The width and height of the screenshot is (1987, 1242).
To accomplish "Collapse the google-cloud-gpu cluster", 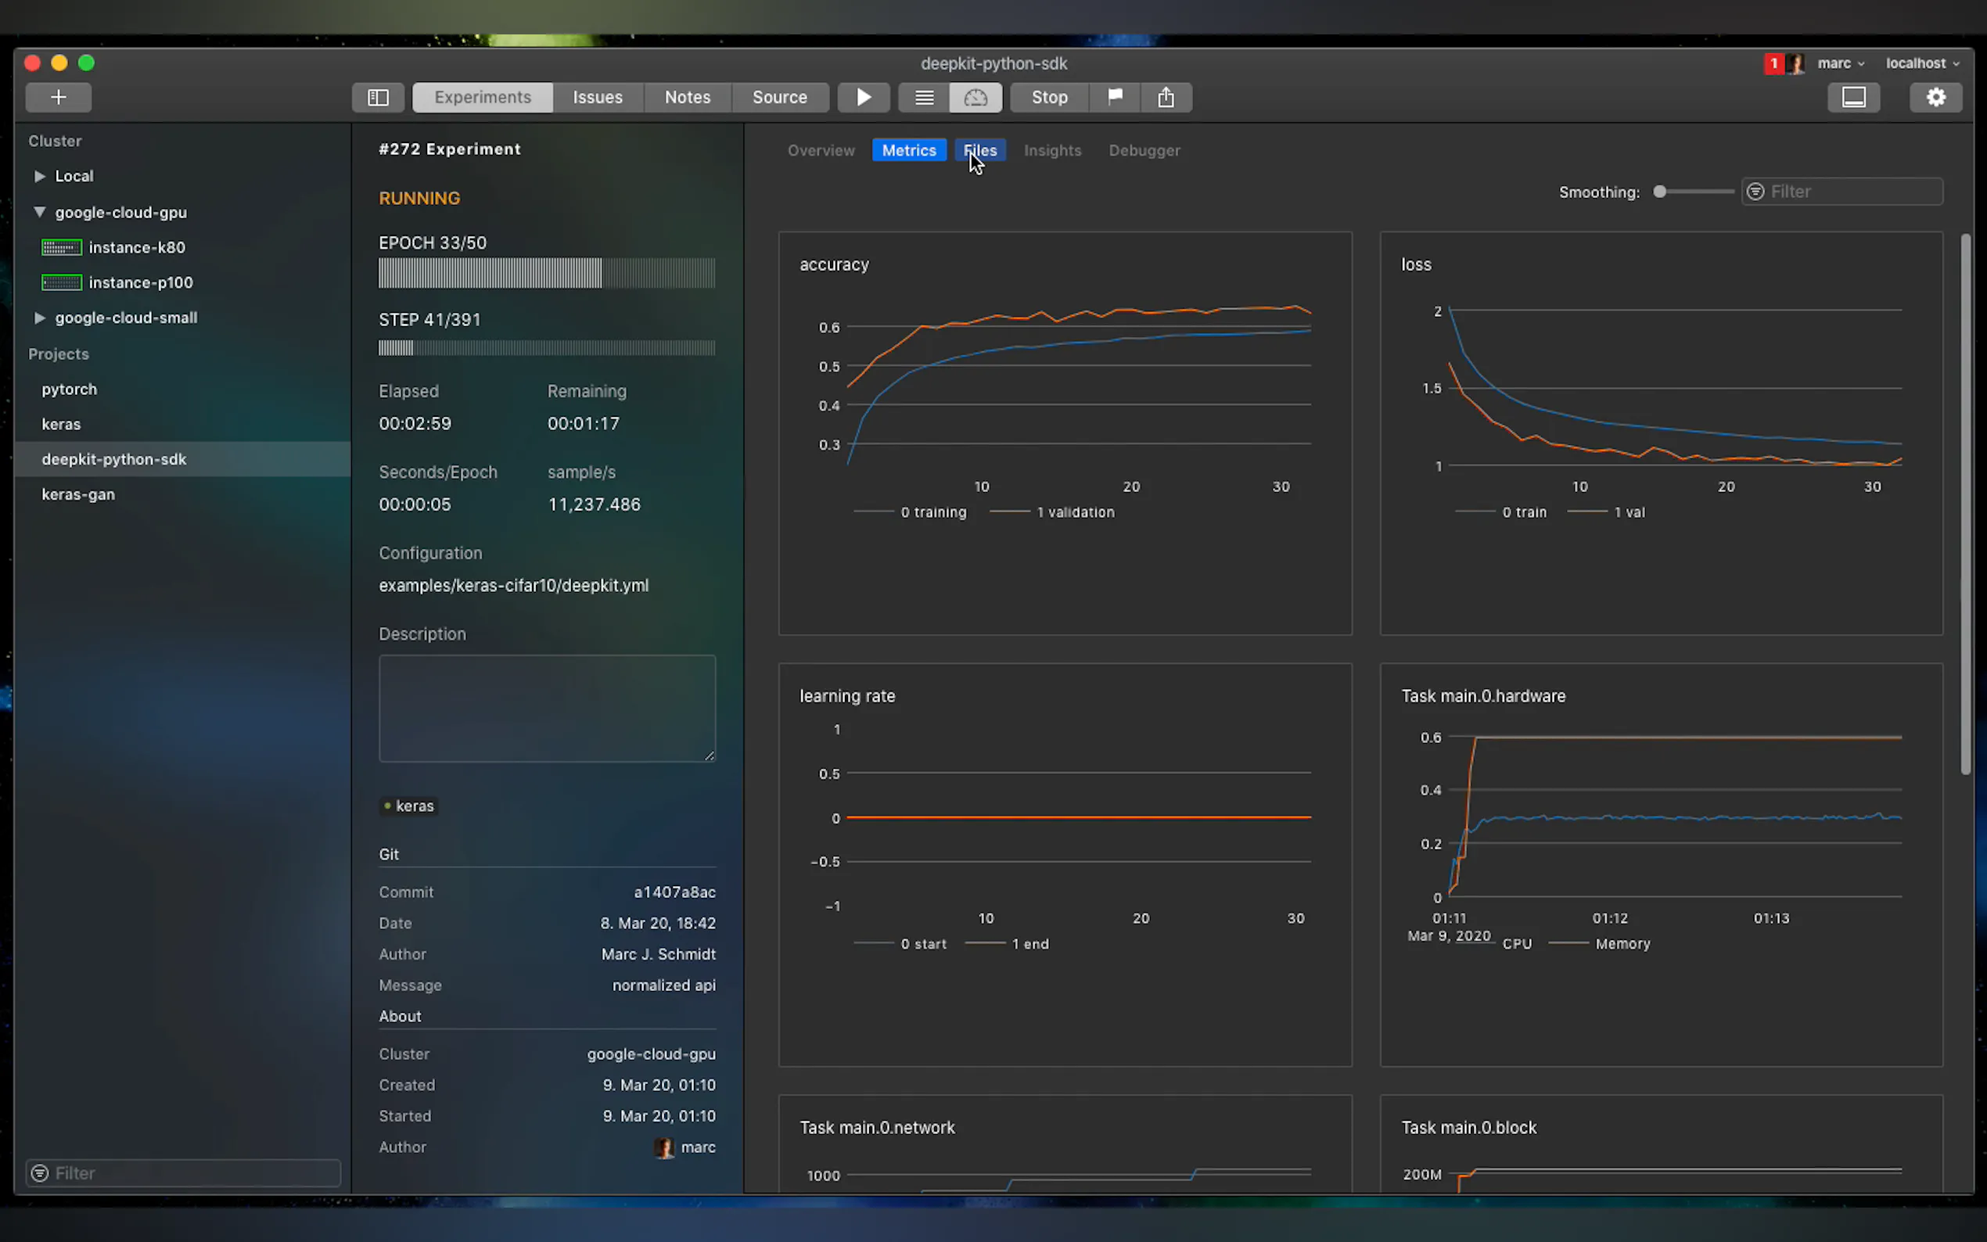I will pos(38,212).
